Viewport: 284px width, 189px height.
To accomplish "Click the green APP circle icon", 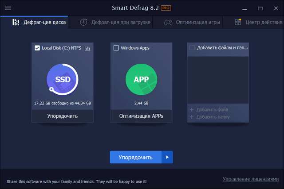I will 141,80.
